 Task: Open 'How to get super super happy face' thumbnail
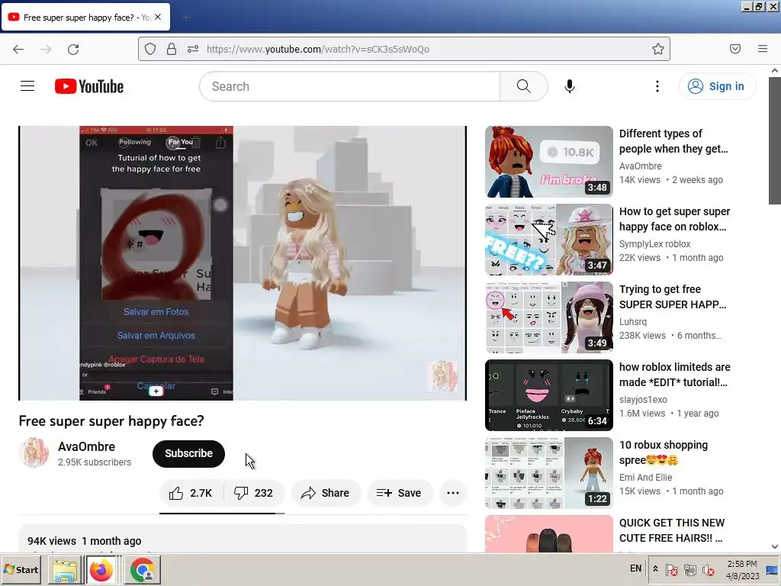click(549, 239)
